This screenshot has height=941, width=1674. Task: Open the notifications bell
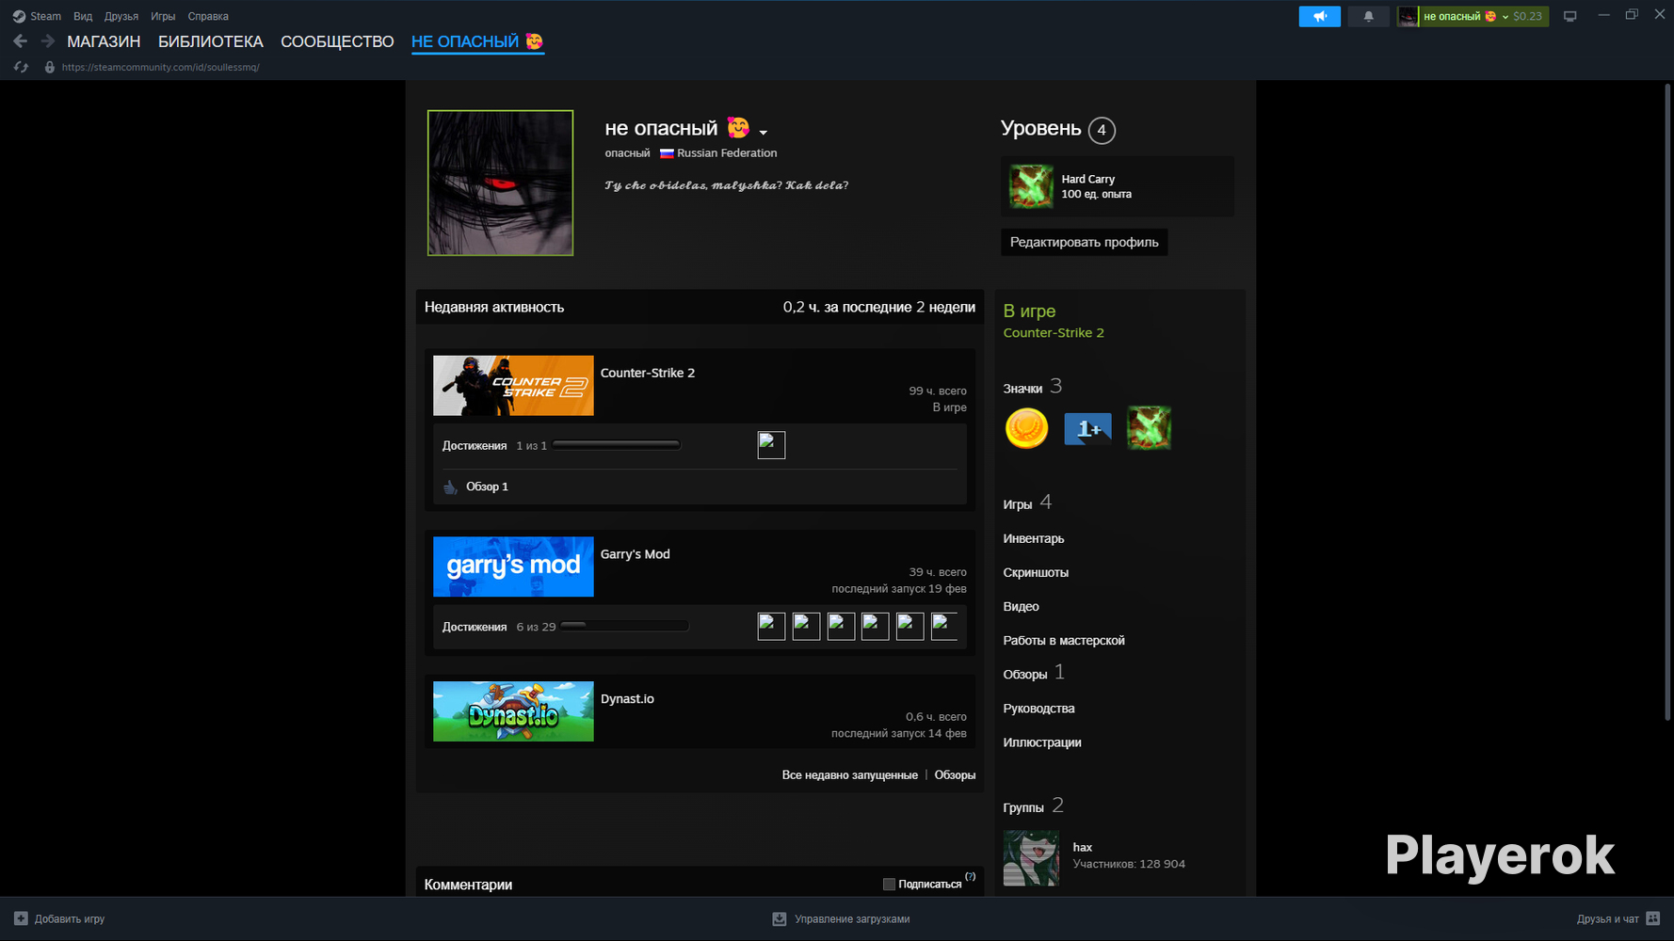(x=1368, y=16)
